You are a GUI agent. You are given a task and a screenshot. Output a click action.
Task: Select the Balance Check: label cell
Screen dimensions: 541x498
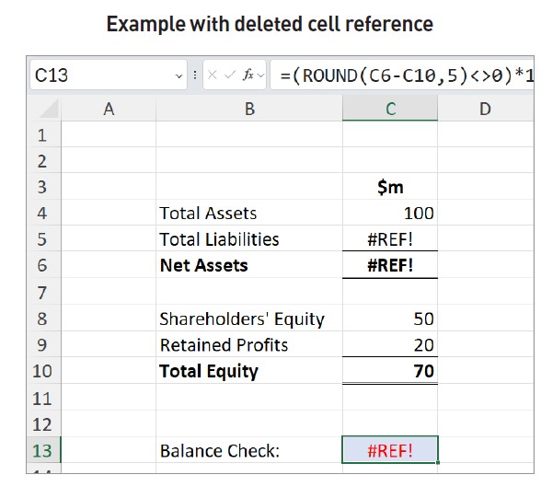[x=249, y=450]
